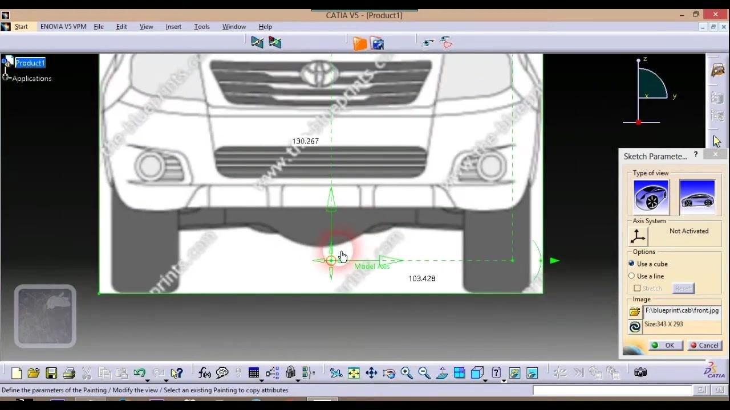Click the Print icon
The image size is (730, 410).
click(x=69, y=373)
